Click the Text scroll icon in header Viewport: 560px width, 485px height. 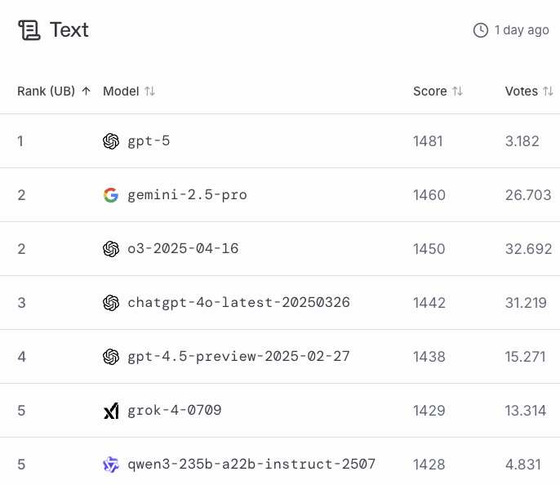pos(29,30)
